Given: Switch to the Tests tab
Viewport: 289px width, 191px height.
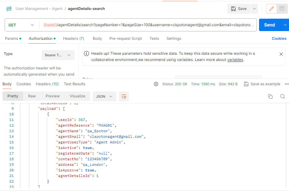Looking at the screenshot, I should [154, 39].
